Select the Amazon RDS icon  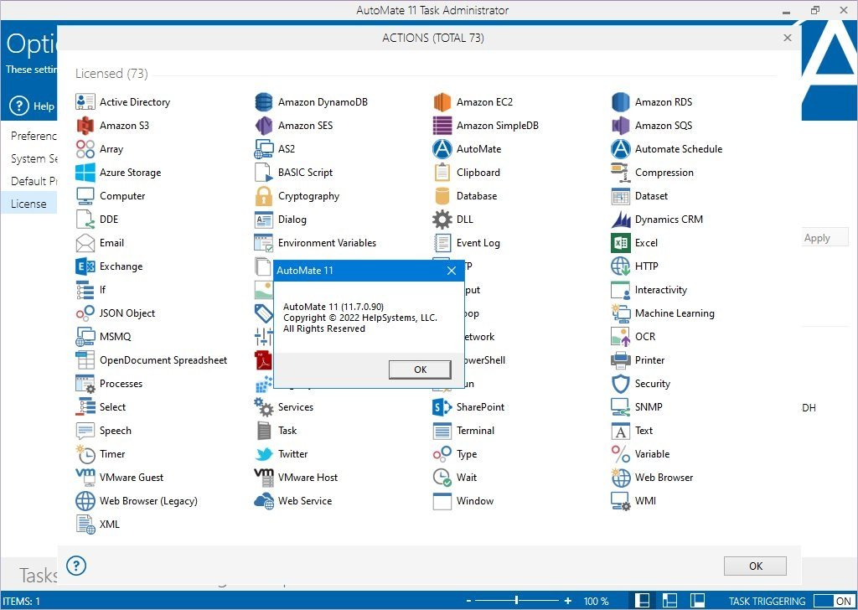click(x=621, y=101)
